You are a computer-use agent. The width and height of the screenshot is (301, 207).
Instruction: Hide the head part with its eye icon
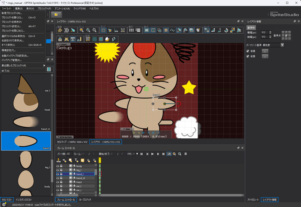58,182
